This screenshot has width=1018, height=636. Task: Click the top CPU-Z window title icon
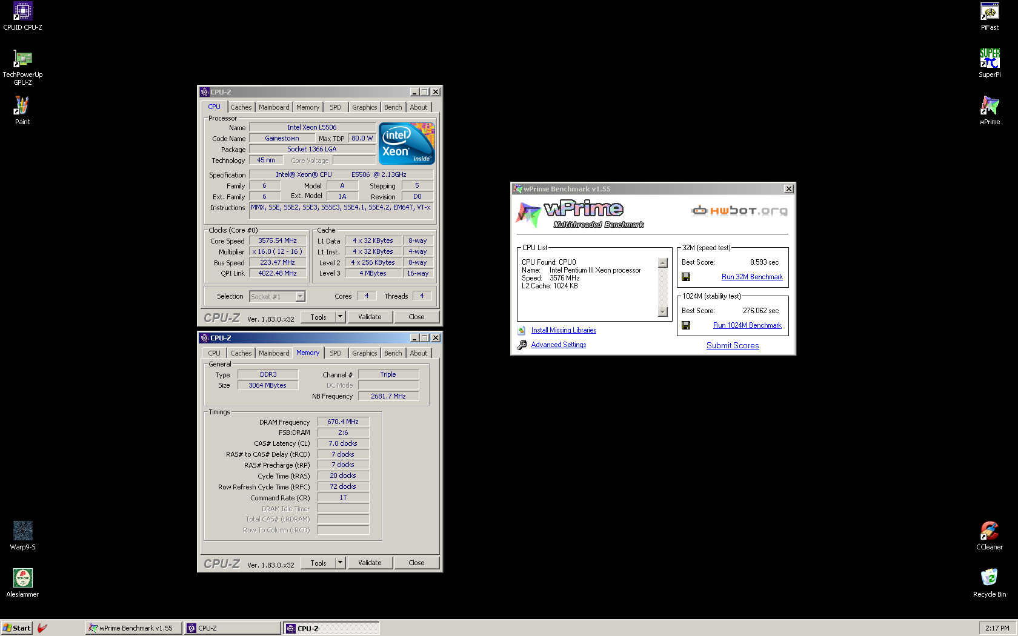point(205,92)
